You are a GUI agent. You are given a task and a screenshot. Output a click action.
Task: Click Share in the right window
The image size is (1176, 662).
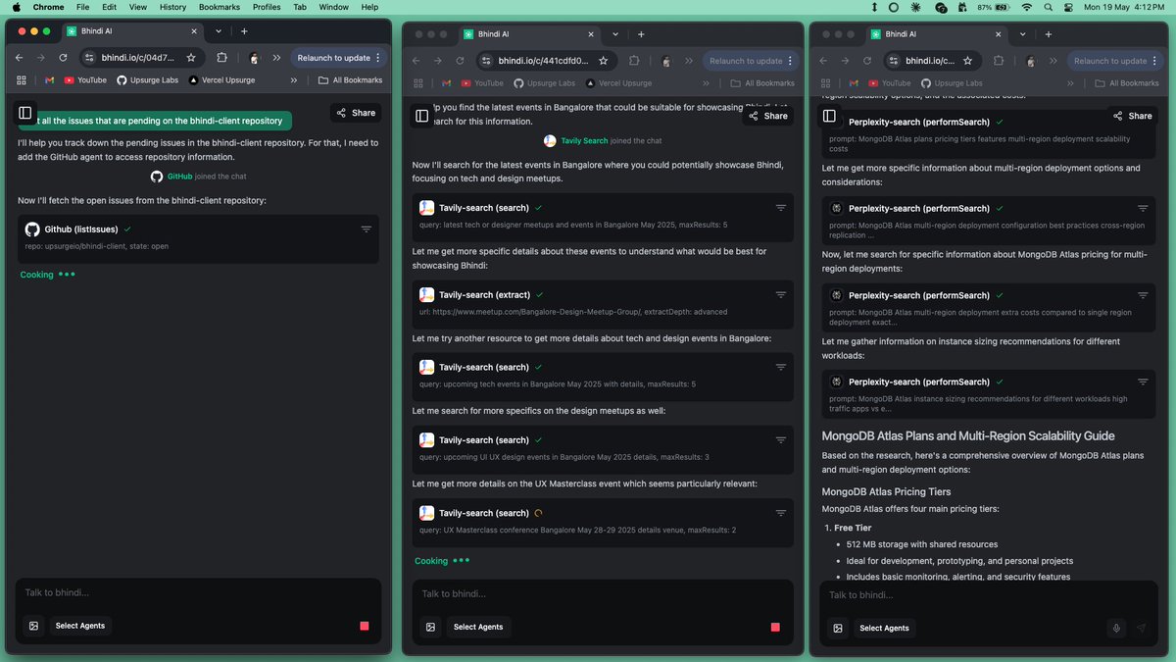click(x=1132, y=116)
